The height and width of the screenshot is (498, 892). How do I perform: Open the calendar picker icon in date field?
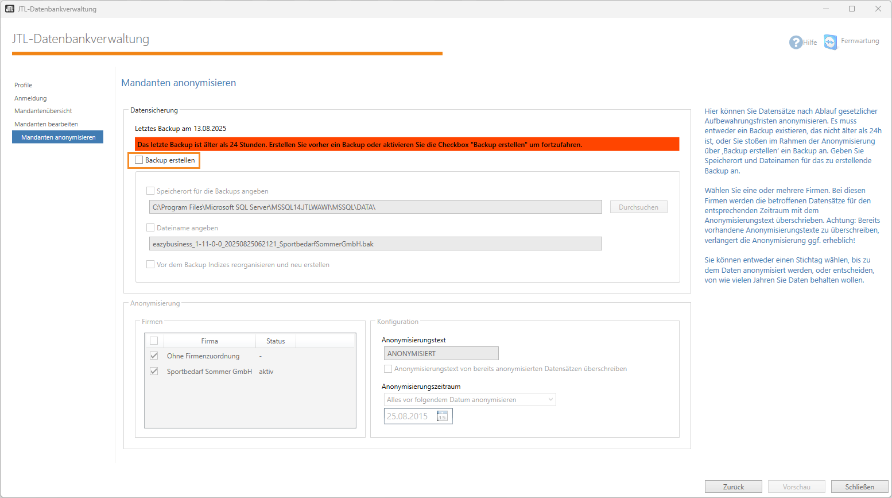click(x=442, y=416)
